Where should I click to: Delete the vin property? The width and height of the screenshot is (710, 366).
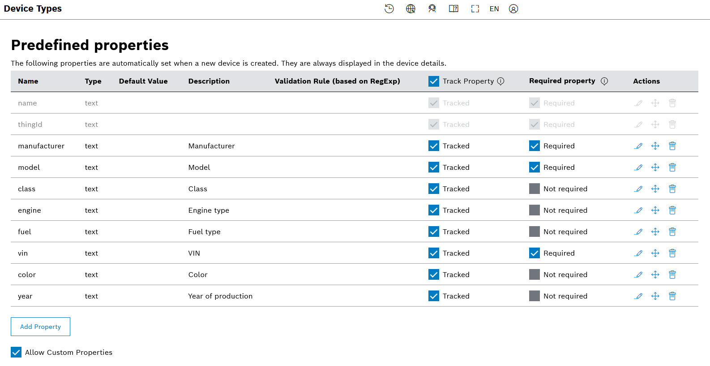pos(672,253)
